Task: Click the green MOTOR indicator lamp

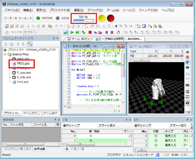Action: [38, 18]
